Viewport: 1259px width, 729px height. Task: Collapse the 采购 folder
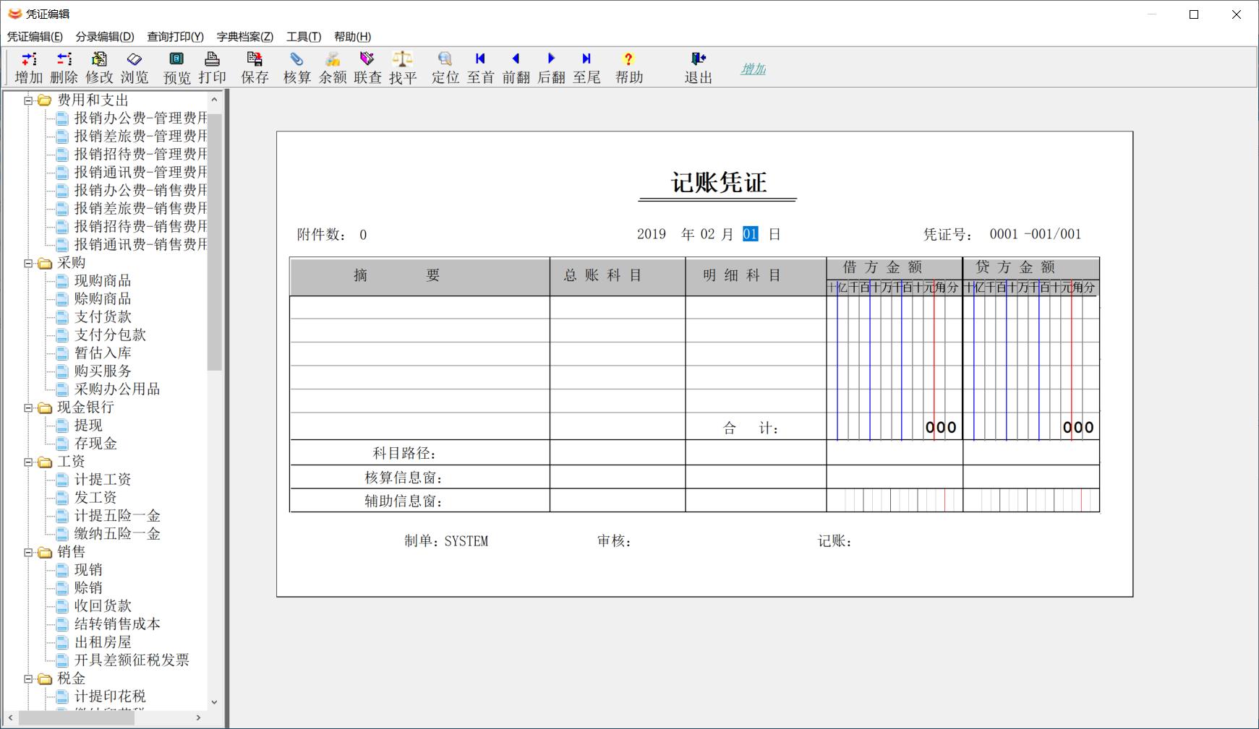[x=29, y=263]
